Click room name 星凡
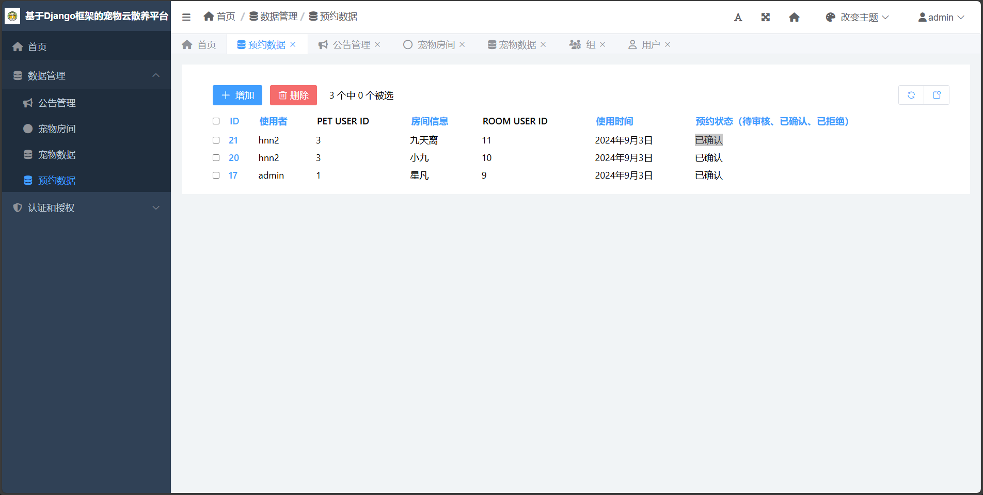The image size is (983, 495). pyautogui.click(x=419, y=175)
